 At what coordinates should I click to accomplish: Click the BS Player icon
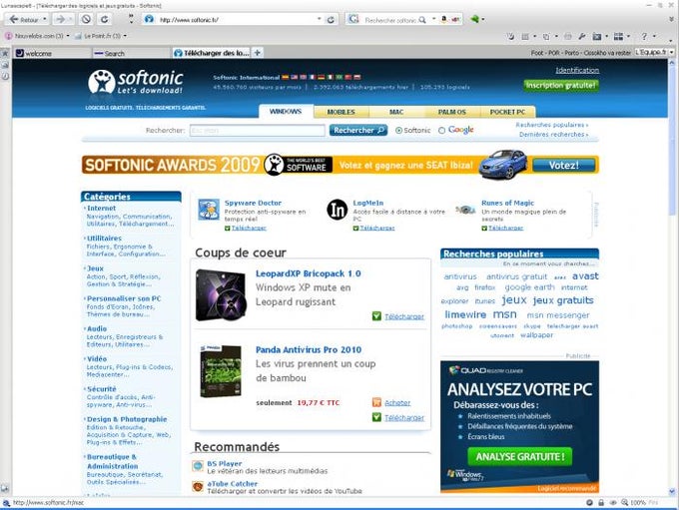(198, 466)
